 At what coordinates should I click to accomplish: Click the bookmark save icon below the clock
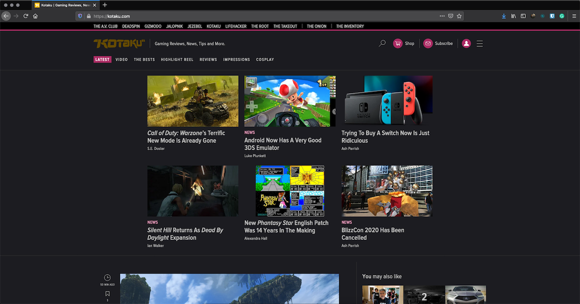tap(107, 293)
